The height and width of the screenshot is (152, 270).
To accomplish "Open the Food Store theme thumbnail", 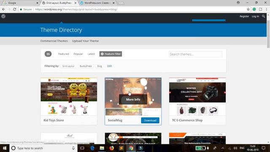I will click(133, 138).
